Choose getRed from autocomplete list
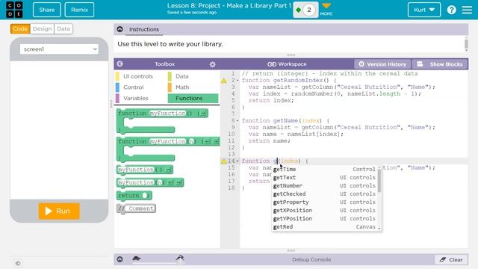 [x=324, y=227]
